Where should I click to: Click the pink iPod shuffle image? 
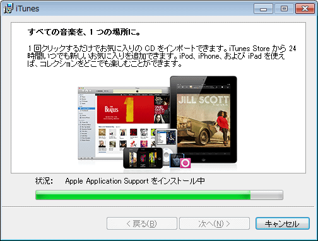tap(185, 163)
